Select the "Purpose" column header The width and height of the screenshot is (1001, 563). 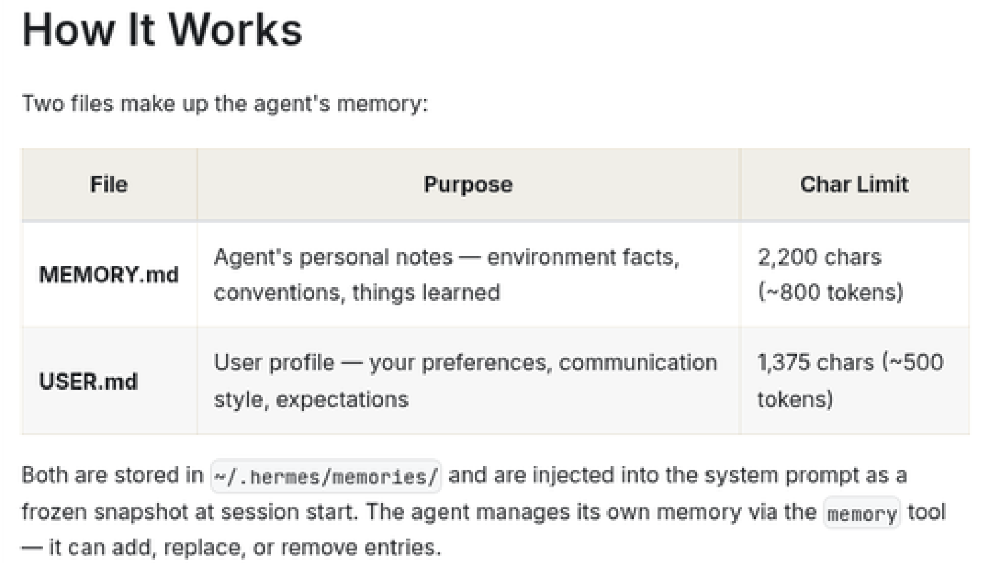coord(468,185)
